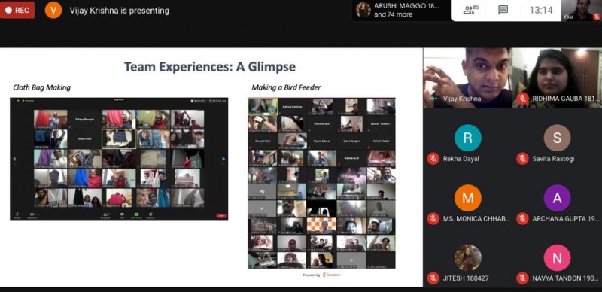This screenshot has width=602, height=292.
Task: Click the 'Vijay Krishna is presenting' label
Action: click(120, 11)
